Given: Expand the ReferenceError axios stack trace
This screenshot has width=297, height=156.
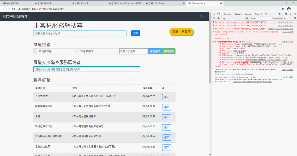Looking at the screenshot, I should (x=216, y=42).
